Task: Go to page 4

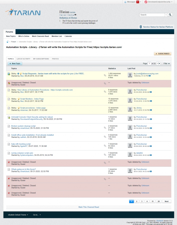Action: [x=147, y=201]
